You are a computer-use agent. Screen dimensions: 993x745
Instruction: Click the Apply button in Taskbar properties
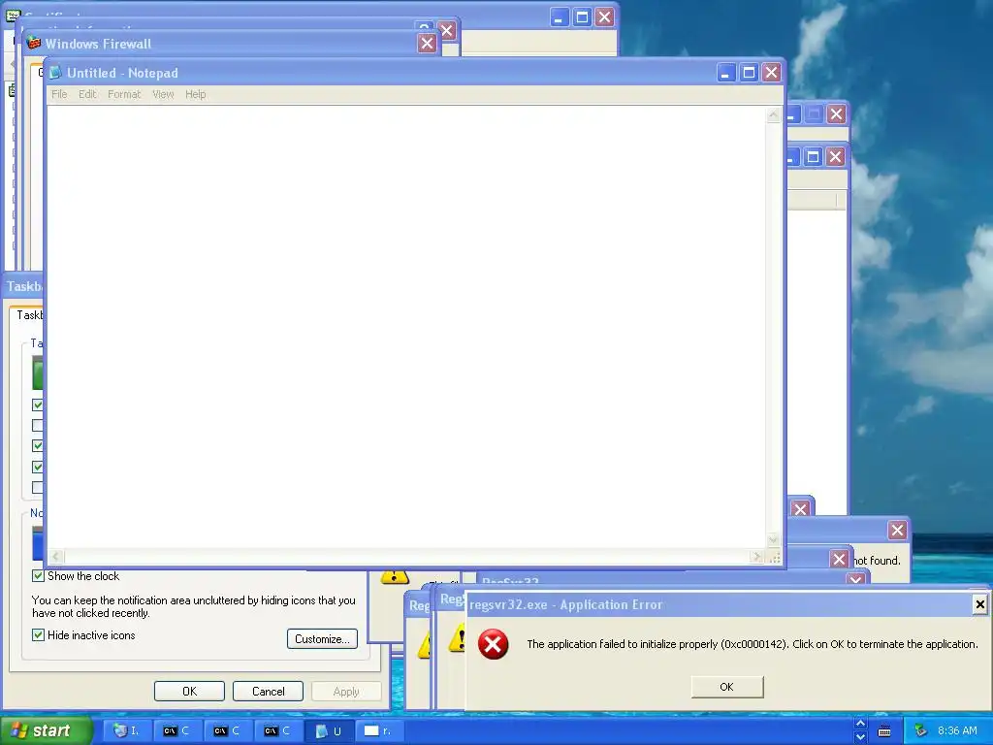(x=346, y=691)
